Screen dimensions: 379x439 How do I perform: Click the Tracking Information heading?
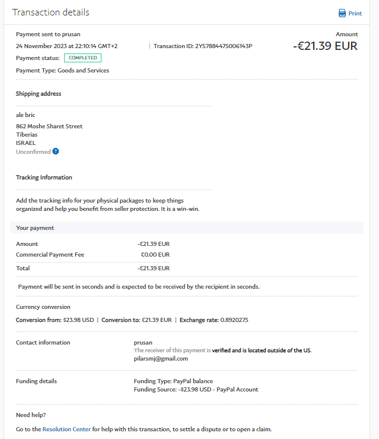click(44, 177)
